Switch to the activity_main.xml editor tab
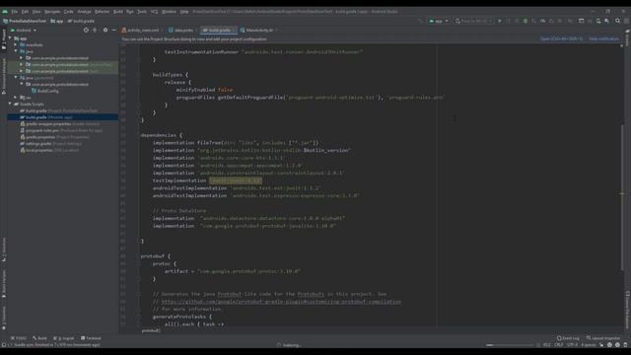The image size is (631, 355). tap(141, 31)
